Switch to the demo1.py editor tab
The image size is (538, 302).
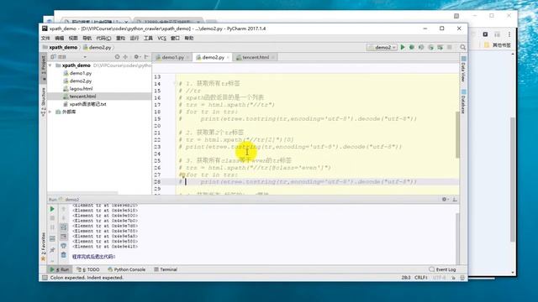pyautogui.click(x=172, y=57)
